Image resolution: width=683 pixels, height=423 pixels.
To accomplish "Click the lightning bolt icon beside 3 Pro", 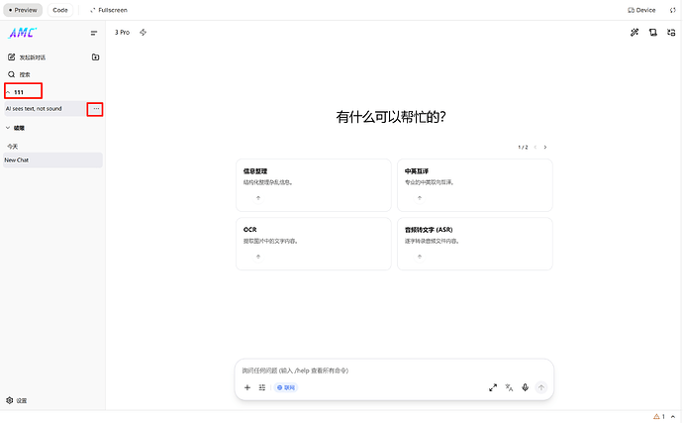I will coord(143,33).
